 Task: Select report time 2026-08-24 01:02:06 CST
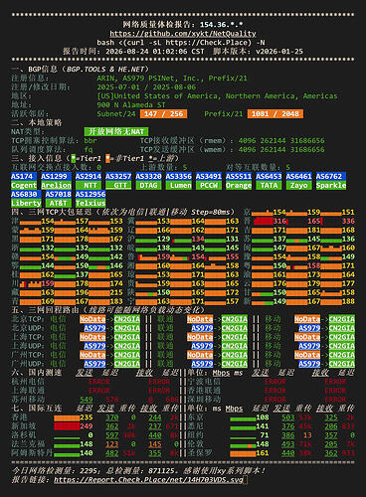155,52
